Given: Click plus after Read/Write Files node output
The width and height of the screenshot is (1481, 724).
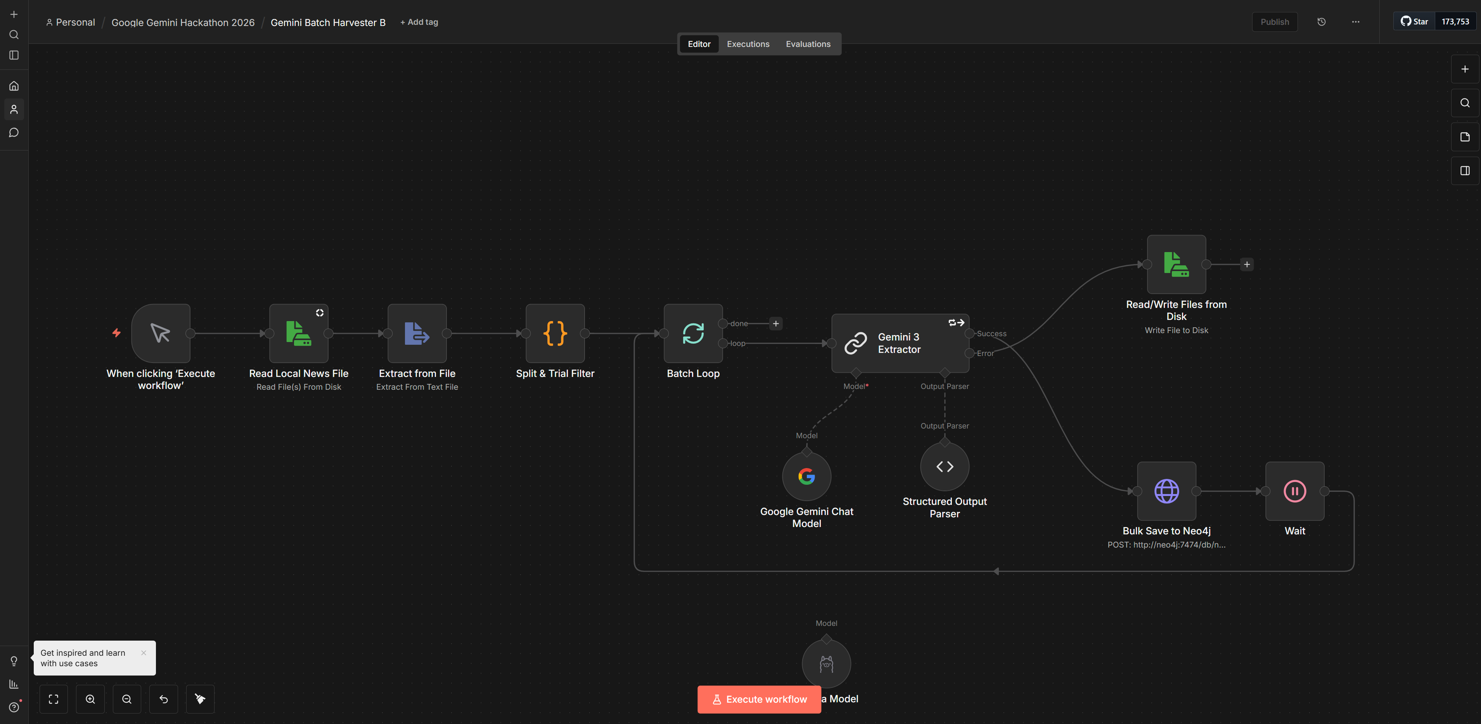Looking at the screenshot, I should 1246,264.
